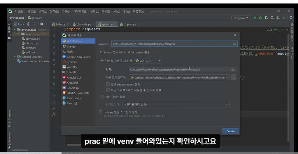Click the ... button beside 기본 인터프리터

pos(234,77)
